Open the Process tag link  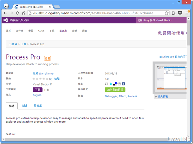tap(132, 96)
